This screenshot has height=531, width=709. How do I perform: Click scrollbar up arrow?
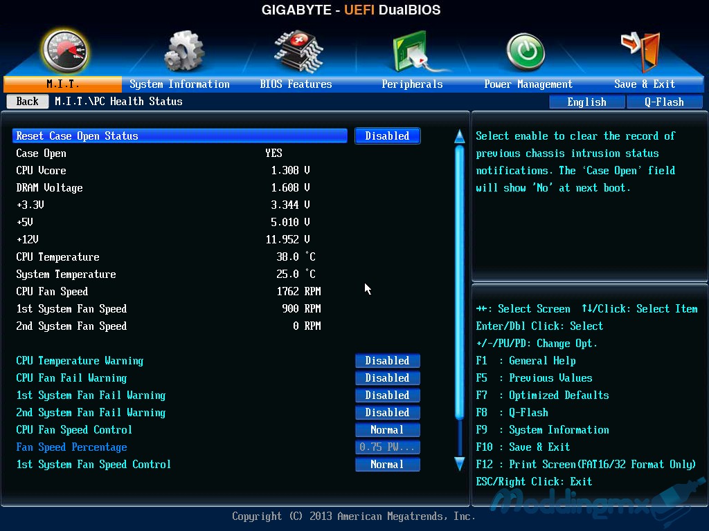click(x=460, y=136)
